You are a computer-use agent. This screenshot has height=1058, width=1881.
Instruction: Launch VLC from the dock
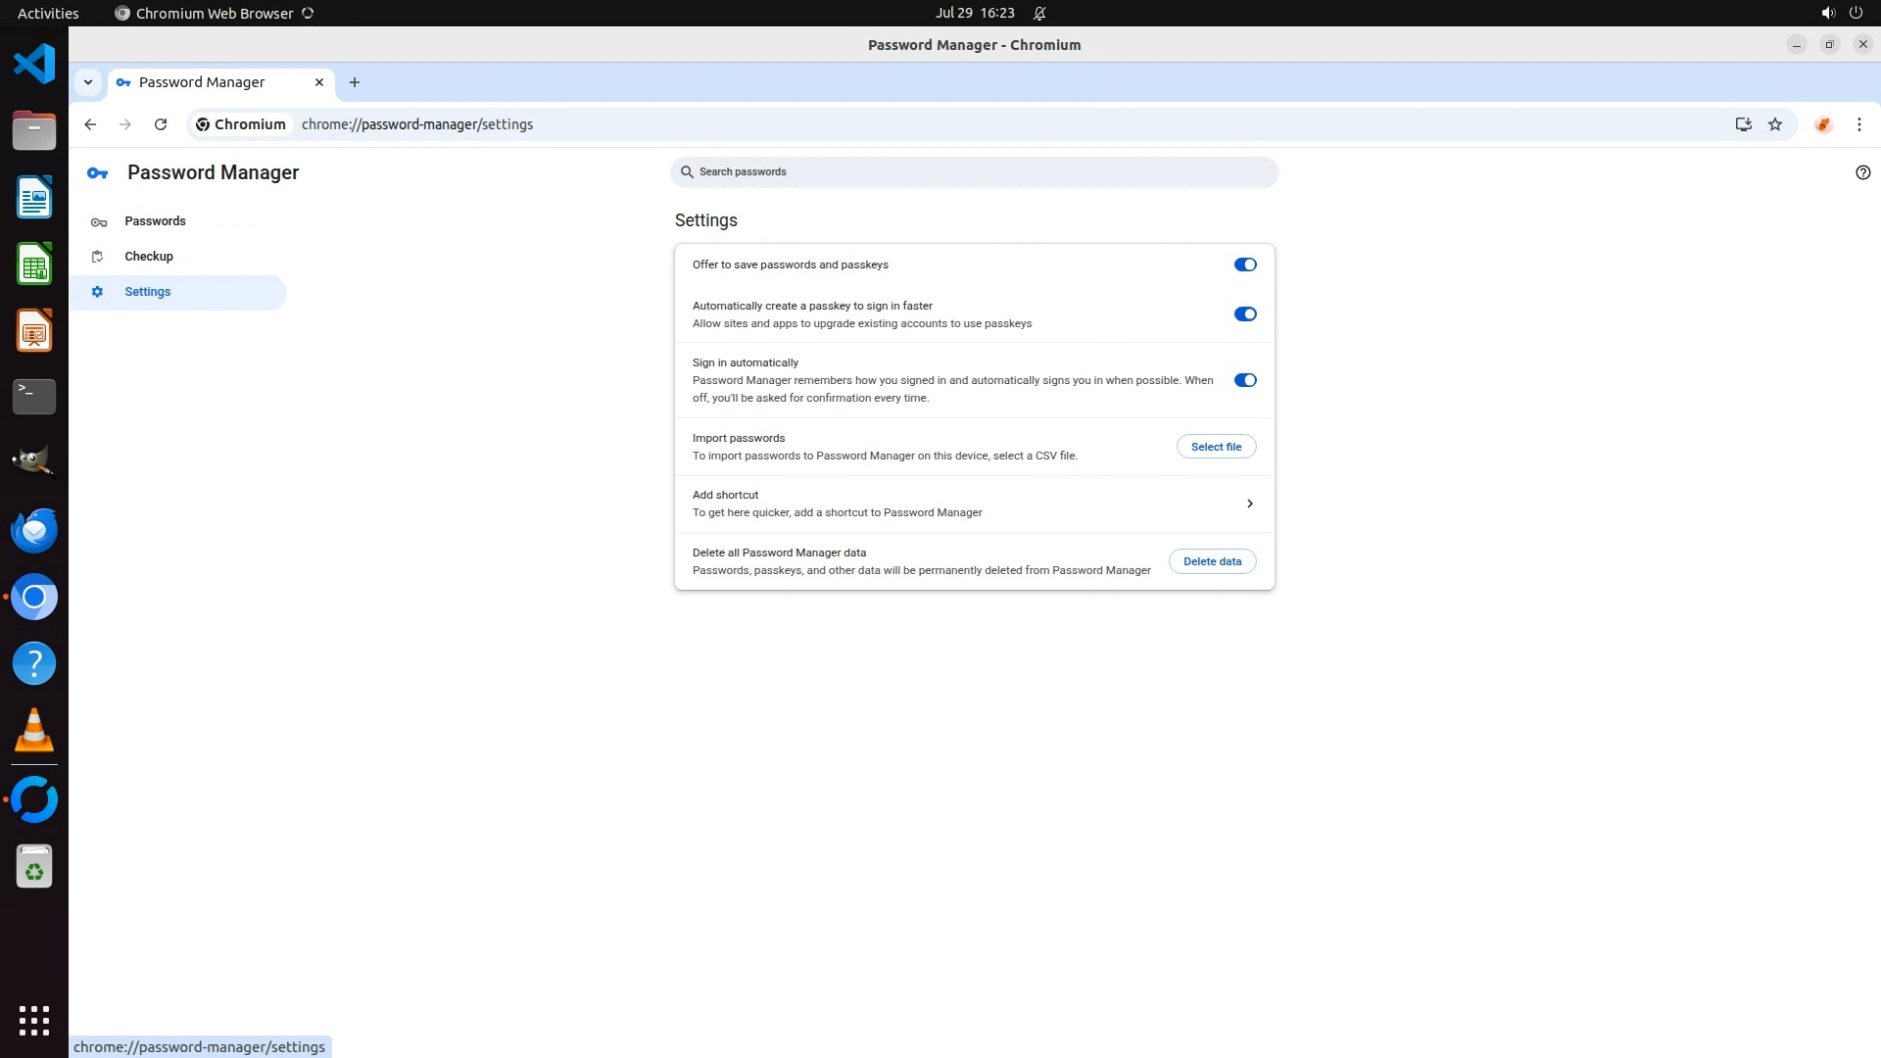34,731
